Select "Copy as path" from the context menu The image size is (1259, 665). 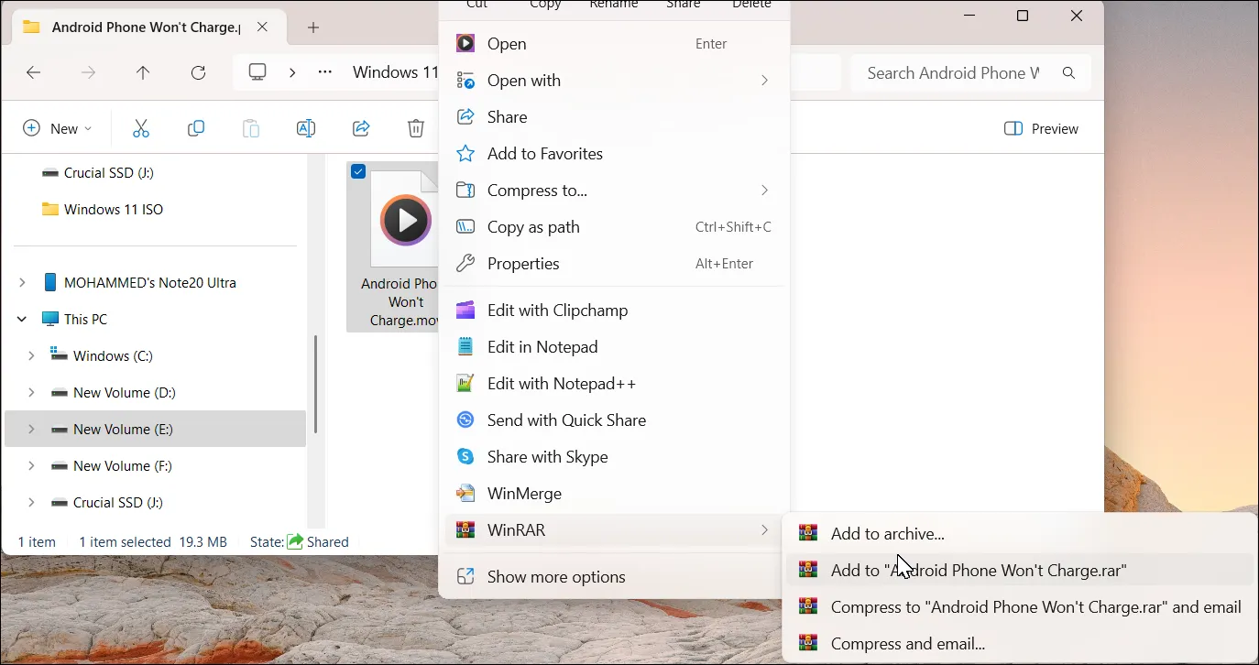[x=533, y=226]
